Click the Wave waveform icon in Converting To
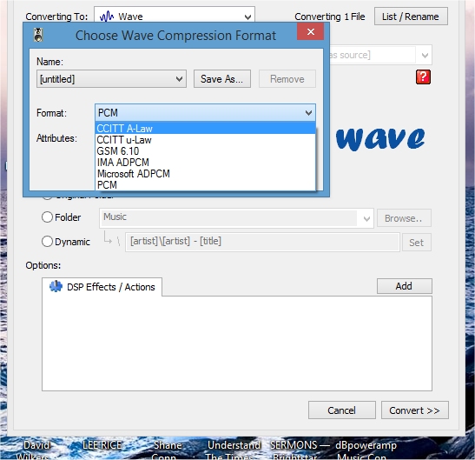Image resolution: width=475 pixels, height=460 pixels. point(107,17)
